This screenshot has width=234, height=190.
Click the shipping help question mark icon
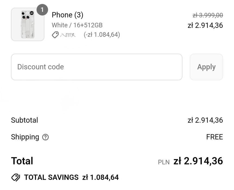[x=46, y=137]
